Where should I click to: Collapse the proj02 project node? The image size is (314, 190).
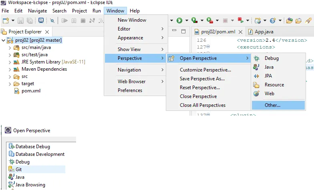click(x=3, y=40)
